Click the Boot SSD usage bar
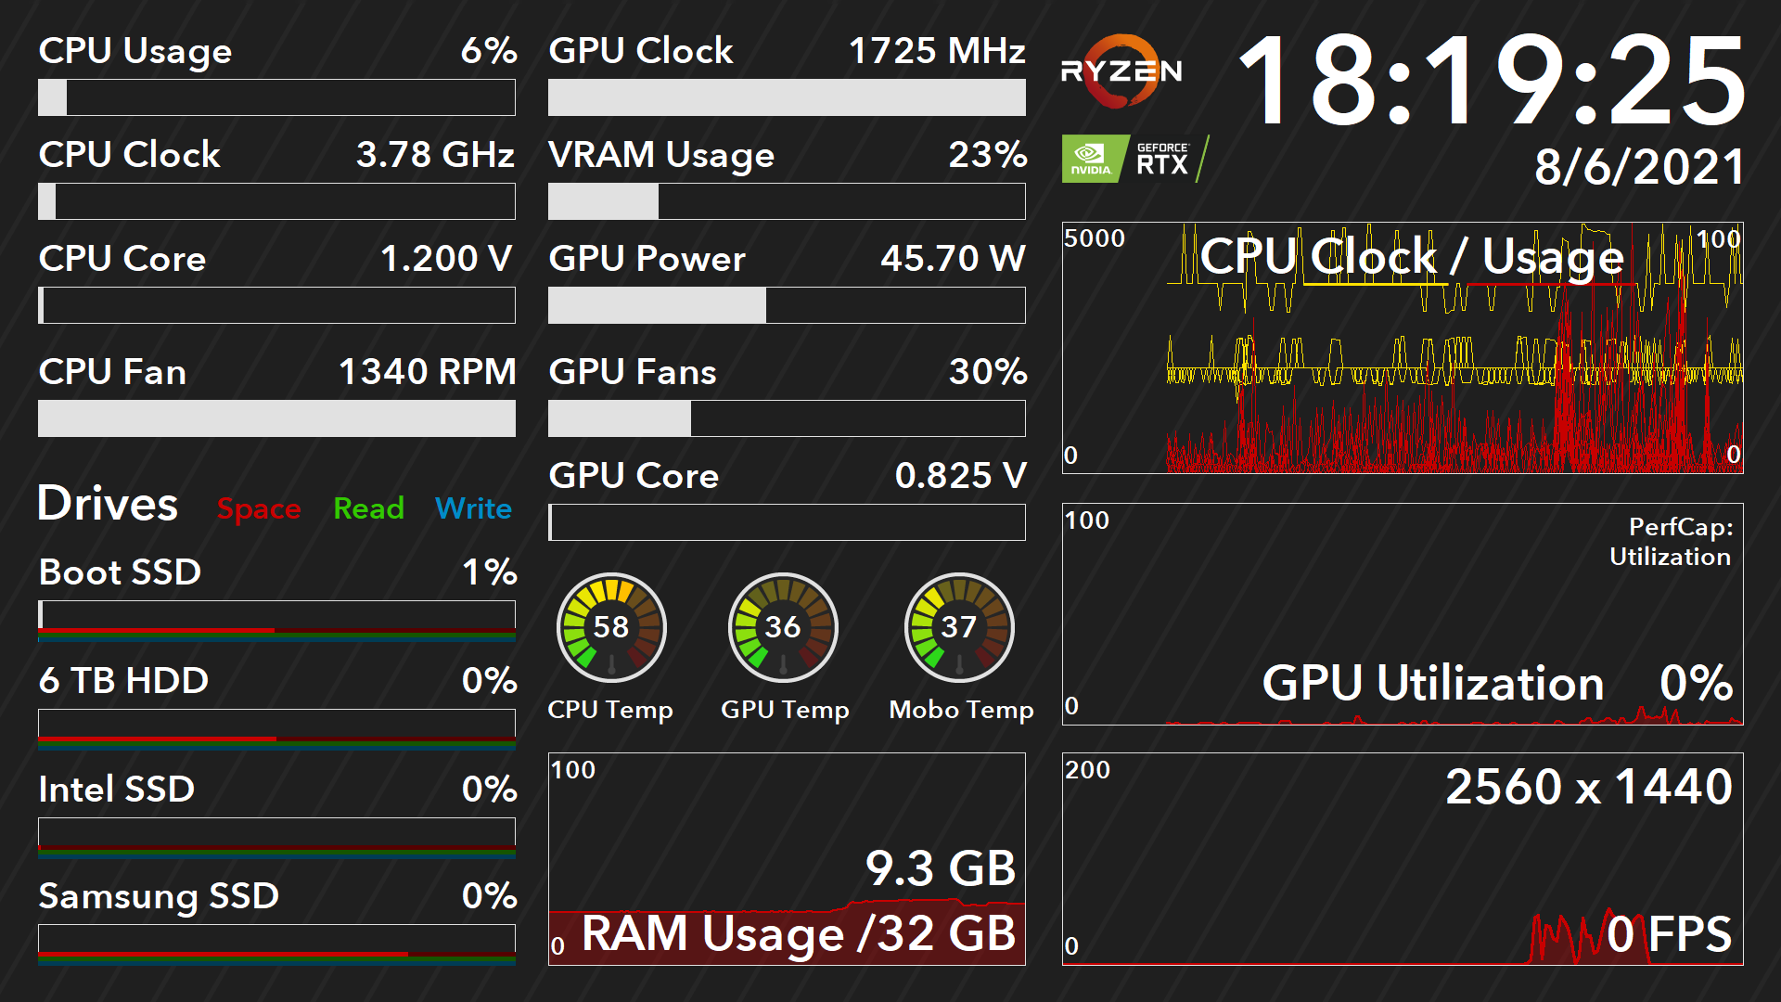 tap(276, 615)
